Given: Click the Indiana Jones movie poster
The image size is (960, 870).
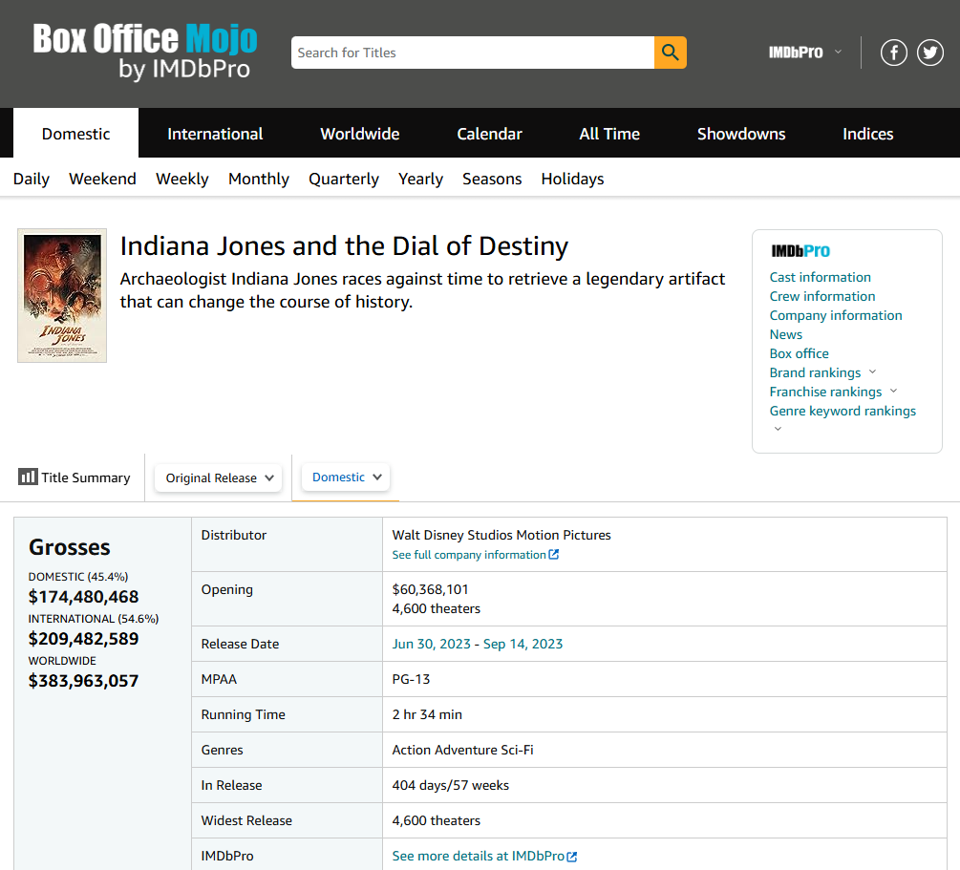Looking at the screenshot, I should pos(62,296).
